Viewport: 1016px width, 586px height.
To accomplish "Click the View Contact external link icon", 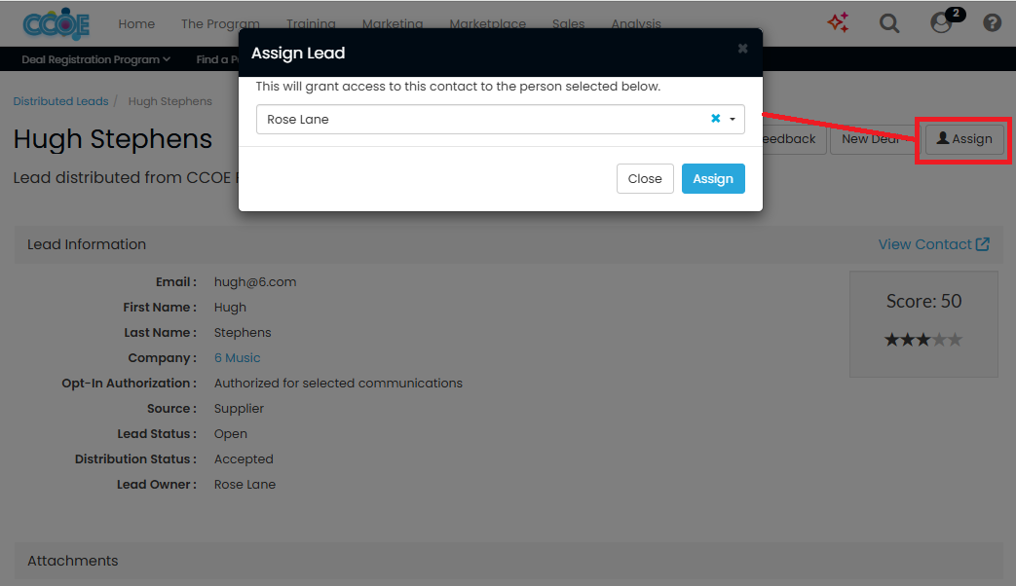I will [x=983, y=244].
